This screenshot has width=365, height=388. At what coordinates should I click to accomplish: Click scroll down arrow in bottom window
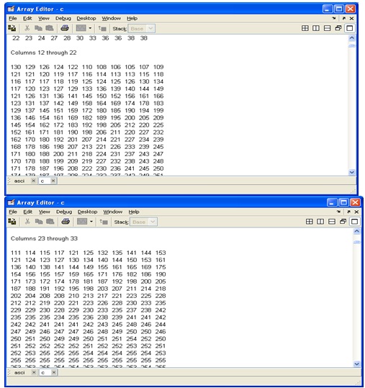[x=356, y=364]
